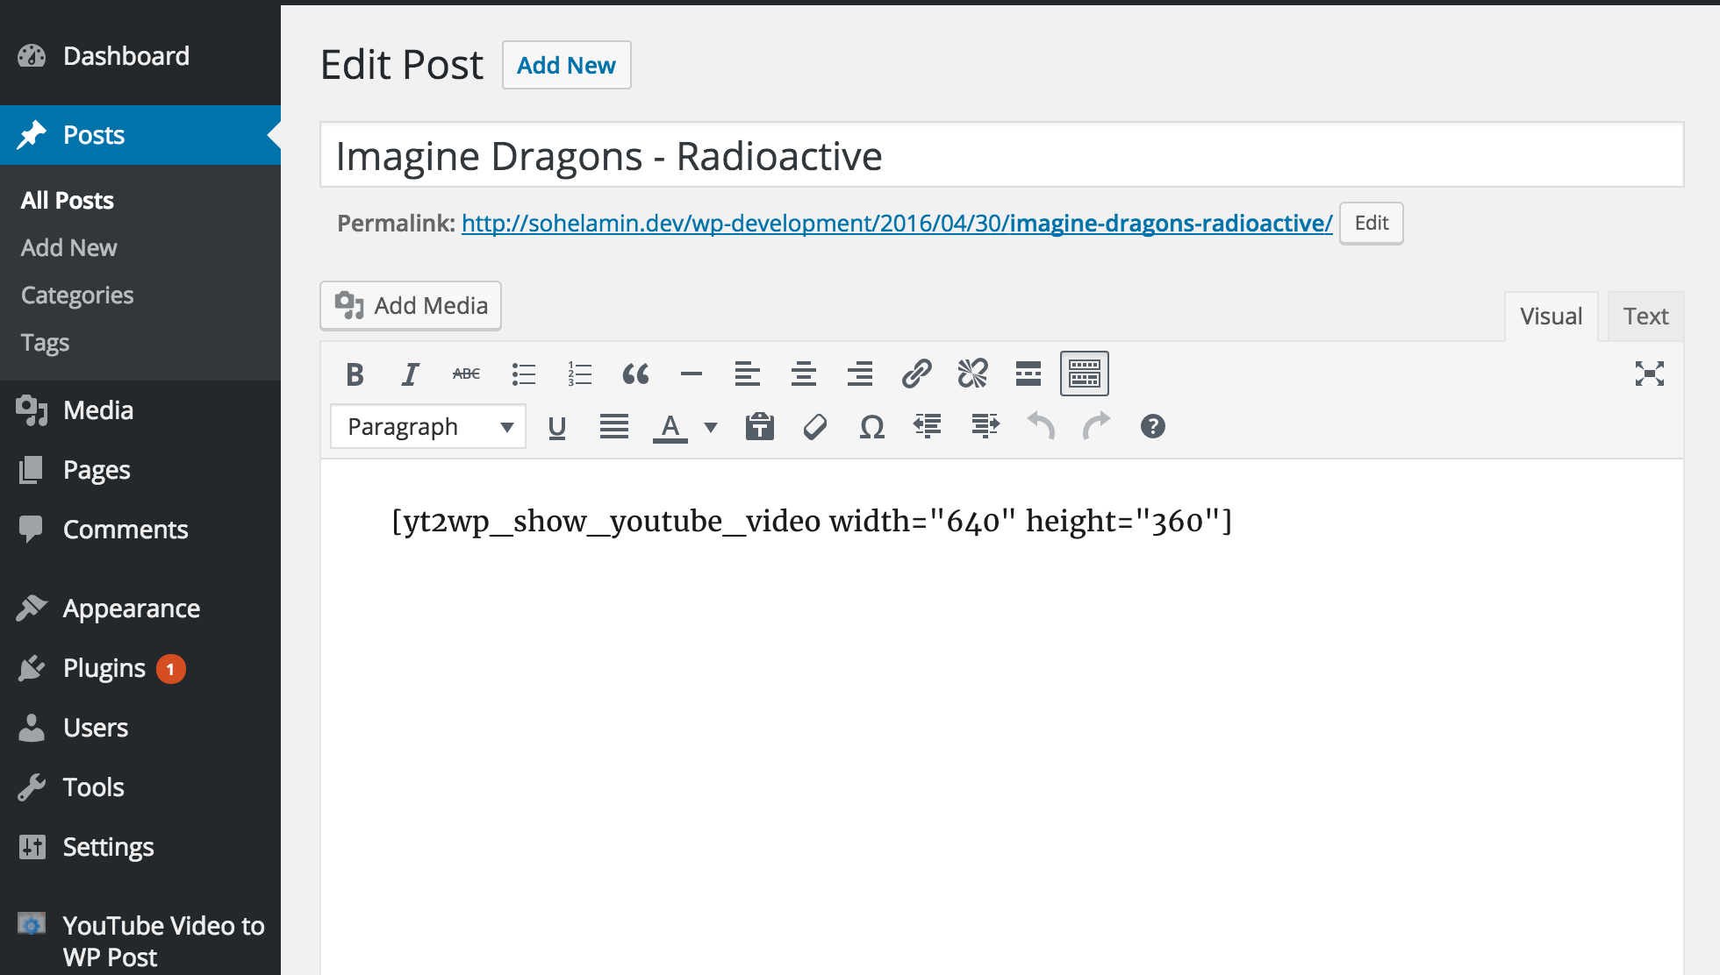Image resolution: width=1720 pixels, height=975 pixels.
Task: Click the Add Media button icon
Action: (x=348, y=304)
